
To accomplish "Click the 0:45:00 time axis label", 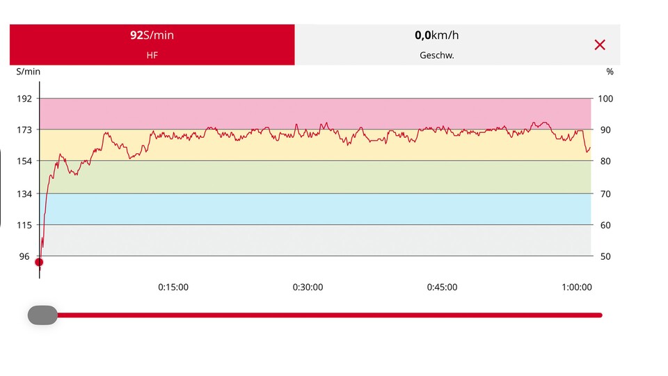I will point(443,287).
